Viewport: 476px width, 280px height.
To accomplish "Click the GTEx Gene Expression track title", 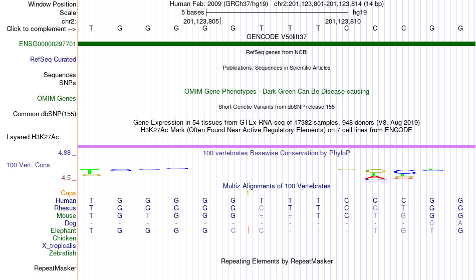I will click(277, 123).
